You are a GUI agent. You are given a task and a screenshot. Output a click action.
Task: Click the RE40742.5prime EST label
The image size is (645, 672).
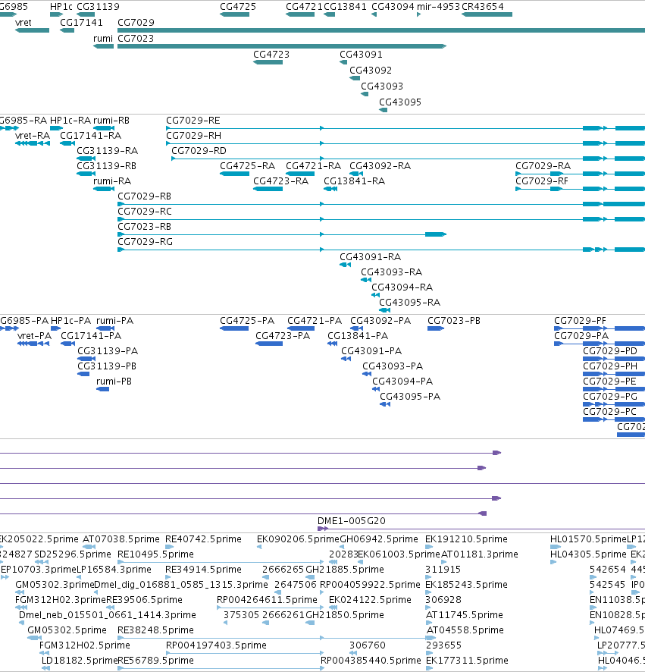pyautogui.click(x=203, y=539)
